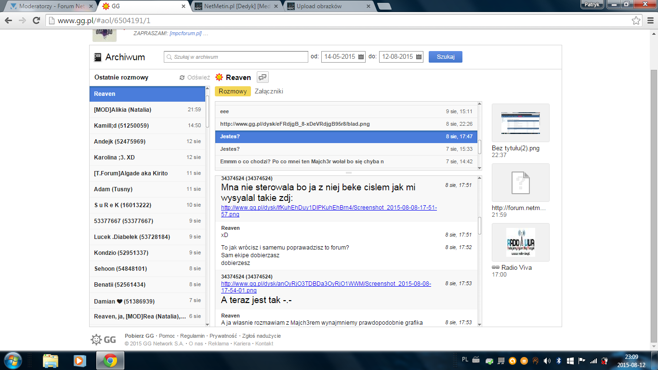Open the [MOD]Alikia (Natalia) conversation
This screenshot has height=370, width=658.
[x=147, y=110]
